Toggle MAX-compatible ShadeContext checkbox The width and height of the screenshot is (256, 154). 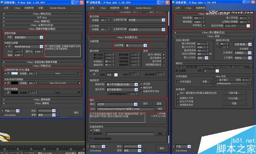point(178,94)
